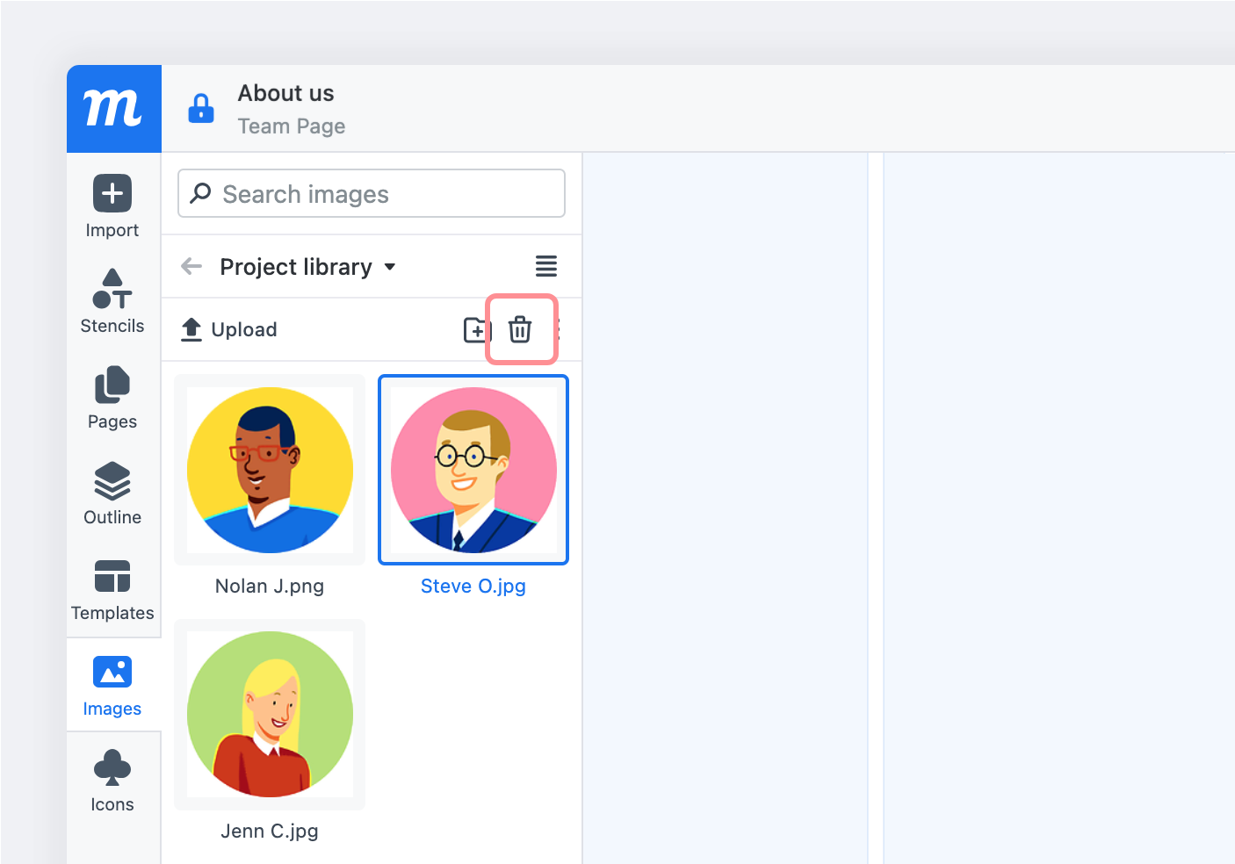Select the Nolan J.png thumbnail
1235x864 pixels.
(x=270, y=470)
